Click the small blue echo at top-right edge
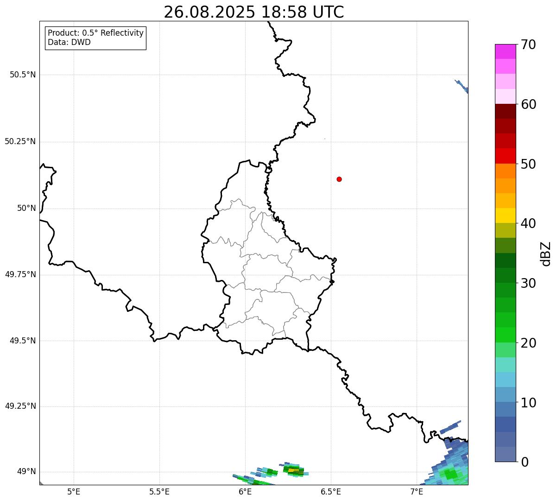The width and height of the screenshot is (557, 501). coord(462,86)
